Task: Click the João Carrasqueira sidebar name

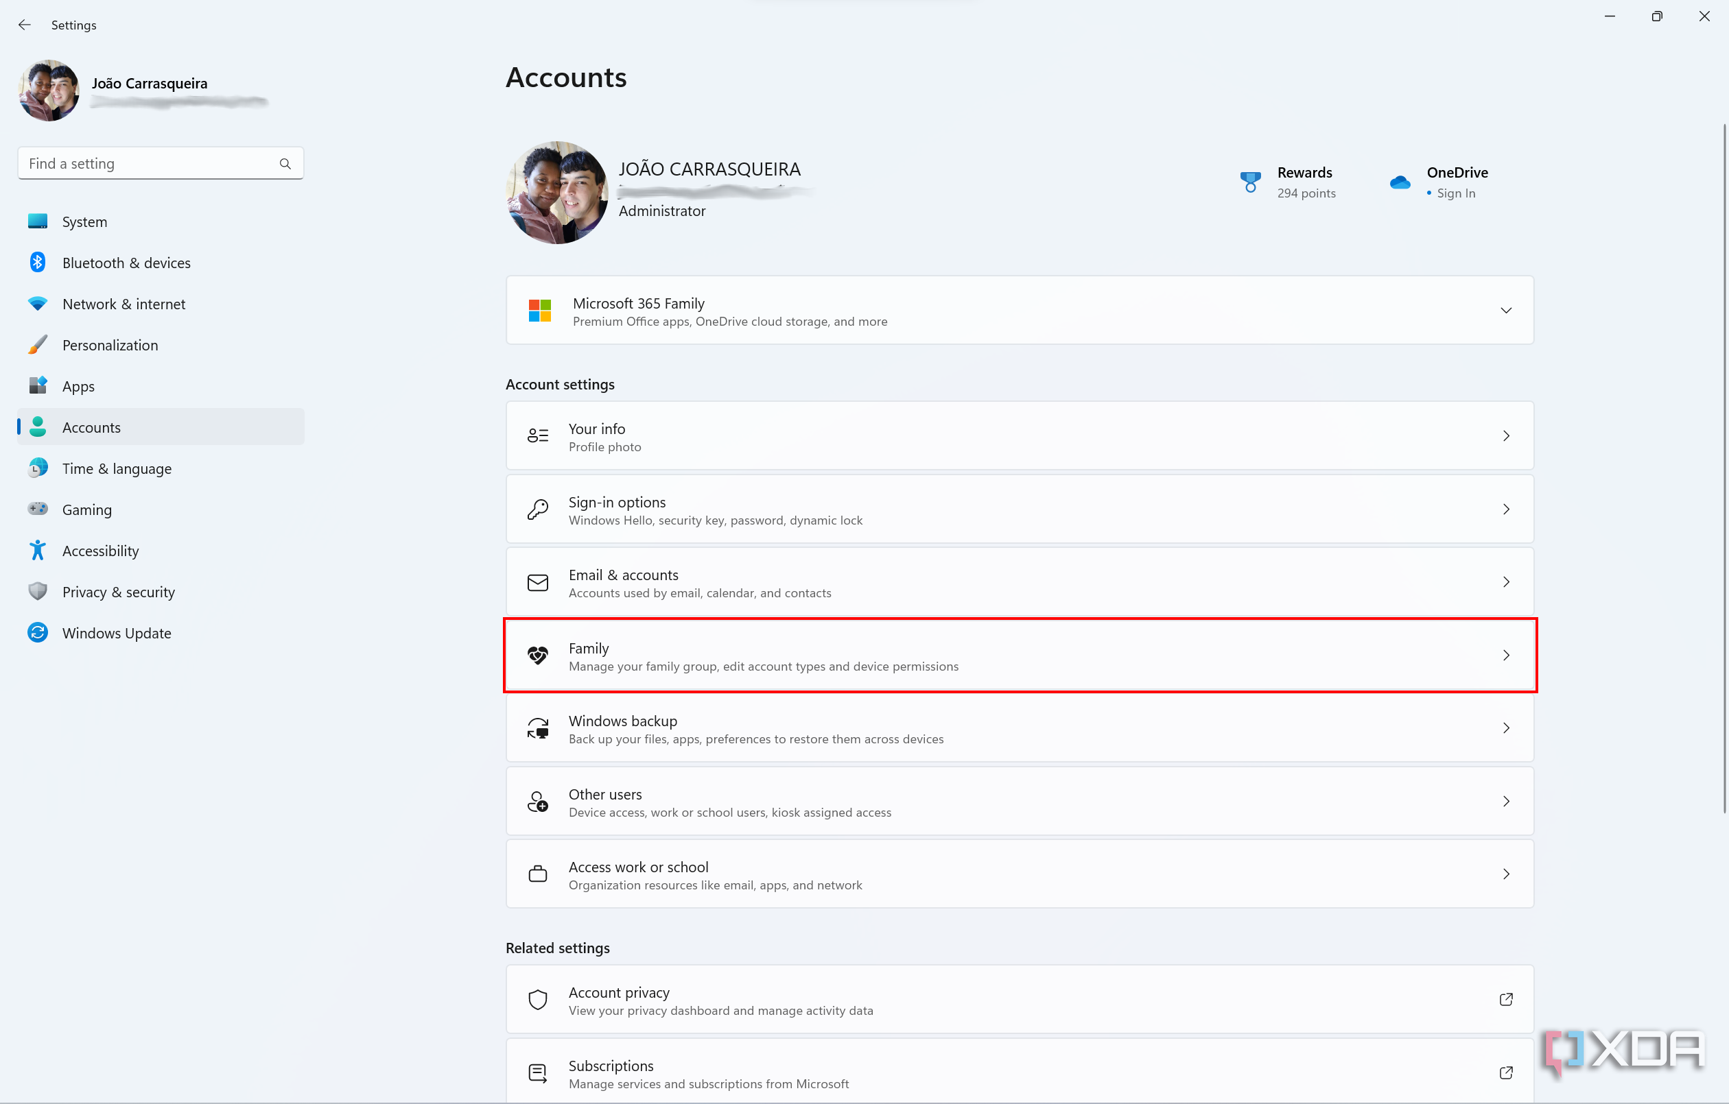Action: pos(150,83)
